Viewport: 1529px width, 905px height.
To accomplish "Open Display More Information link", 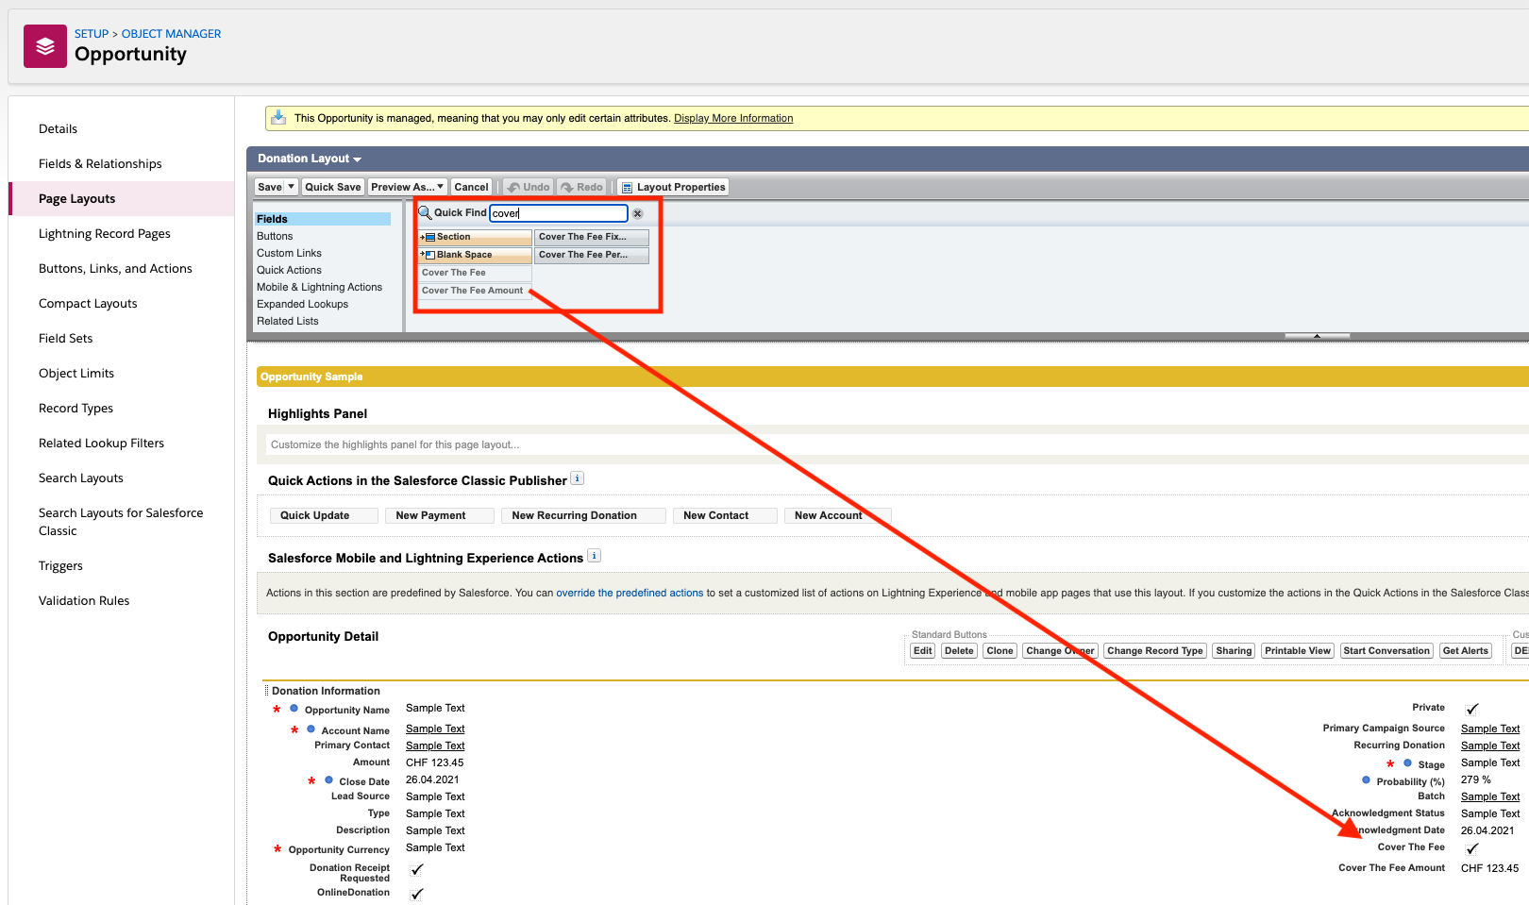I will click(733, 118).
